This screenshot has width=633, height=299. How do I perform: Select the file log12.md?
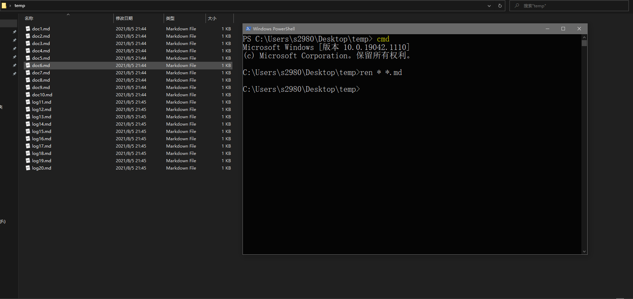click(x=42, y=109)
